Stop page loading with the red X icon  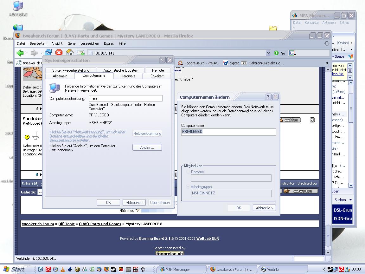(x=59, y=53)
